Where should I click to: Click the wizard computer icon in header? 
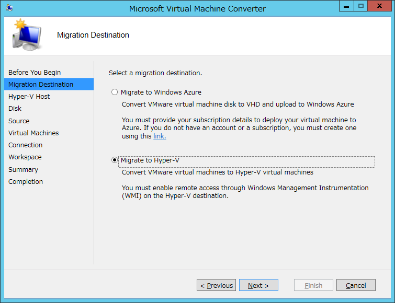27,34
